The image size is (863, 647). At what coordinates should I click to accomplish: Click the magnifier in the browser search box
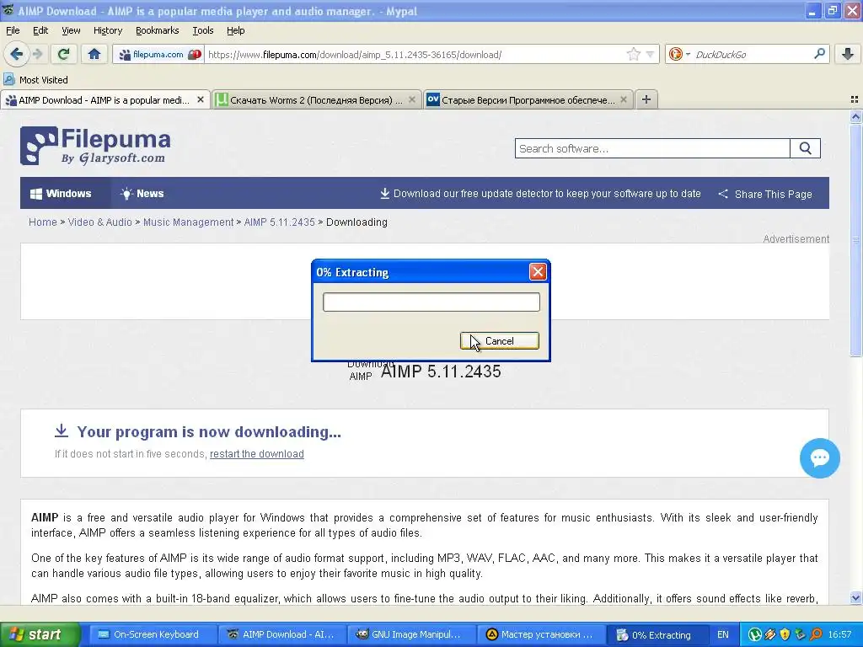click(x=819, y=54)
